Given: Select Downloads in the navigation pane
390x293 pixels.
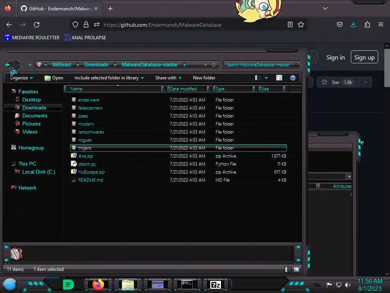Looking at the screenshot, I should tap(34, 108).
